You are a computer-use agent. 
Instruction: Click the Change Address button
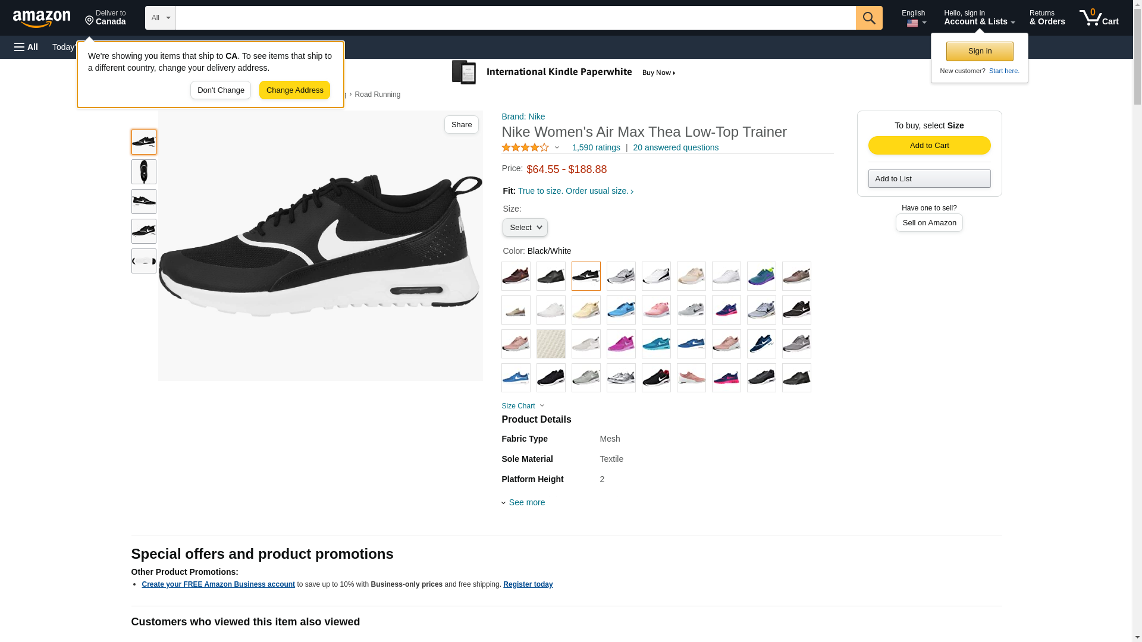(294, 90)
